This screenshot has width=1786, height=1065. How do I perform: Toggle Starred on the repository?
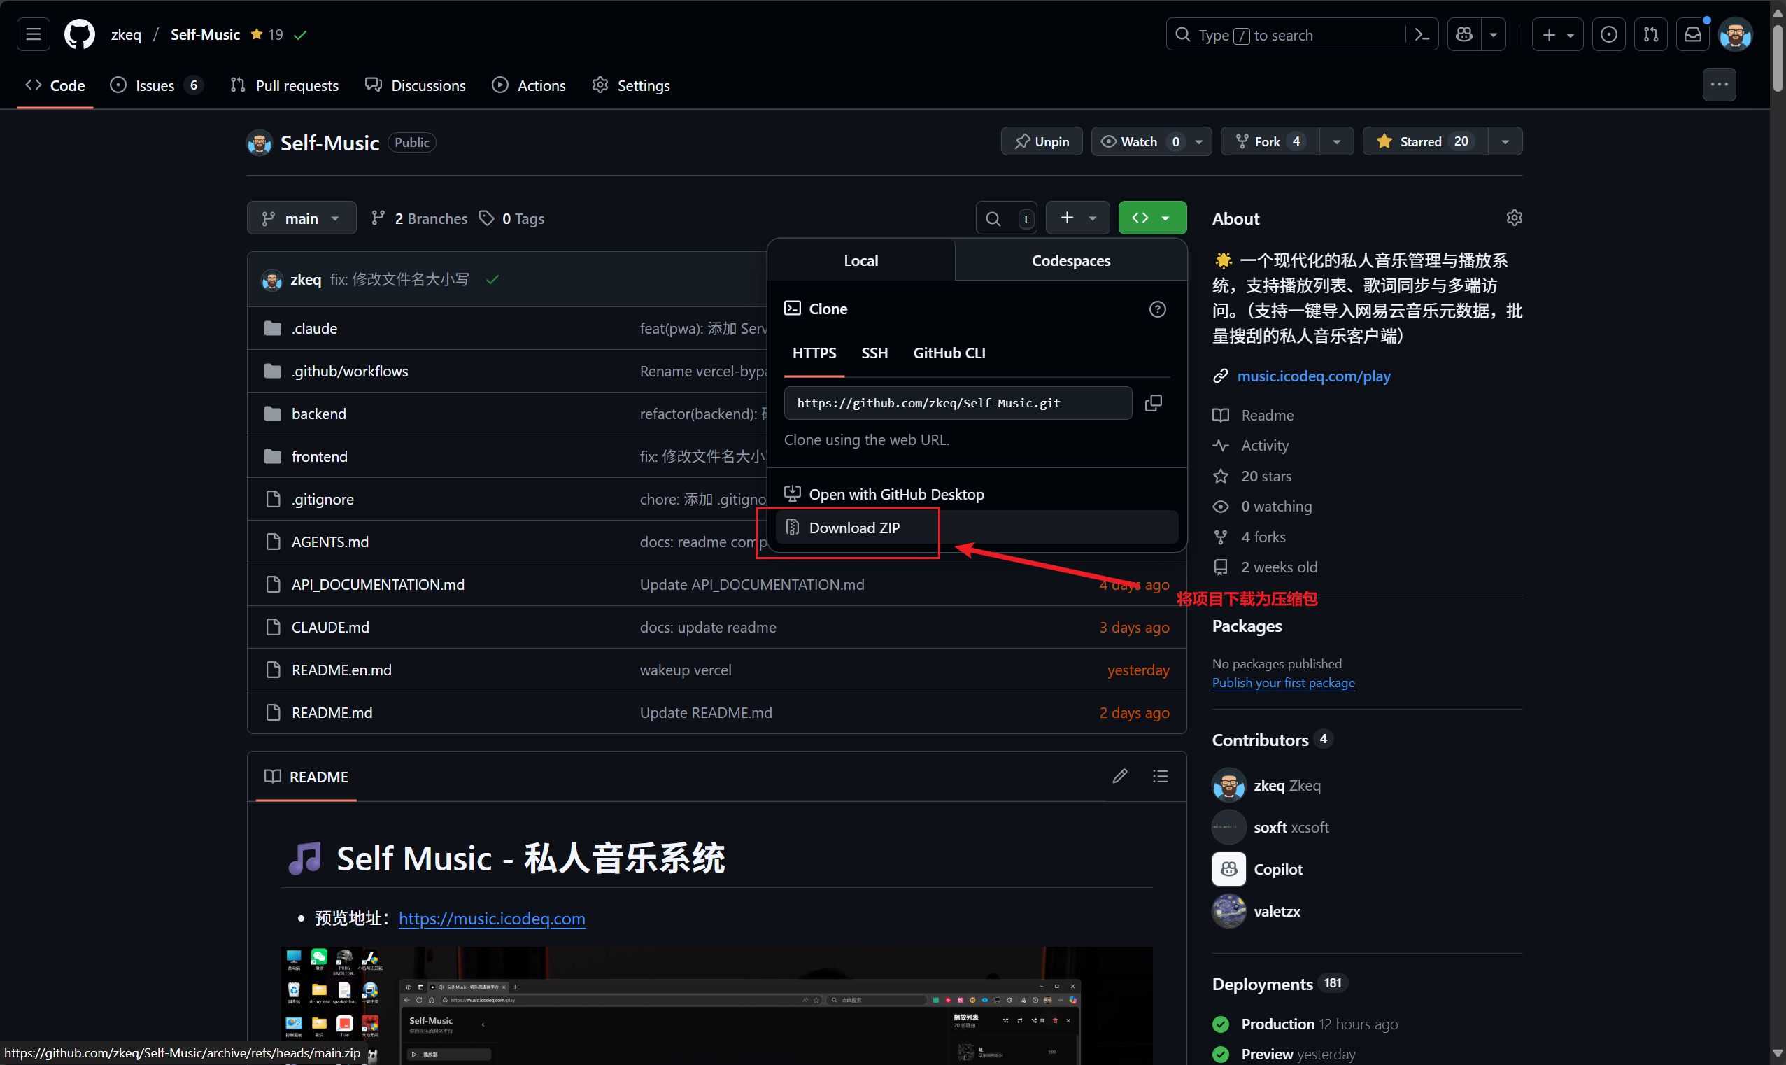(x=1425, y=141)
